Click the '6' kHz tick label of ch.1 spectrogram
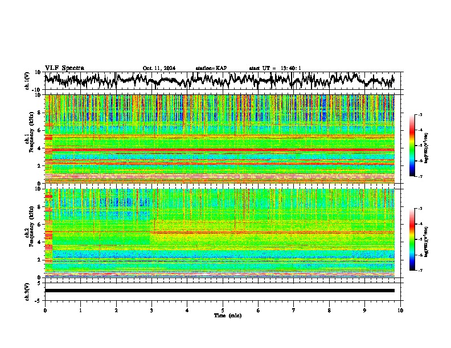This screenshot has width=451, height=348. click(x=40, y=130)
